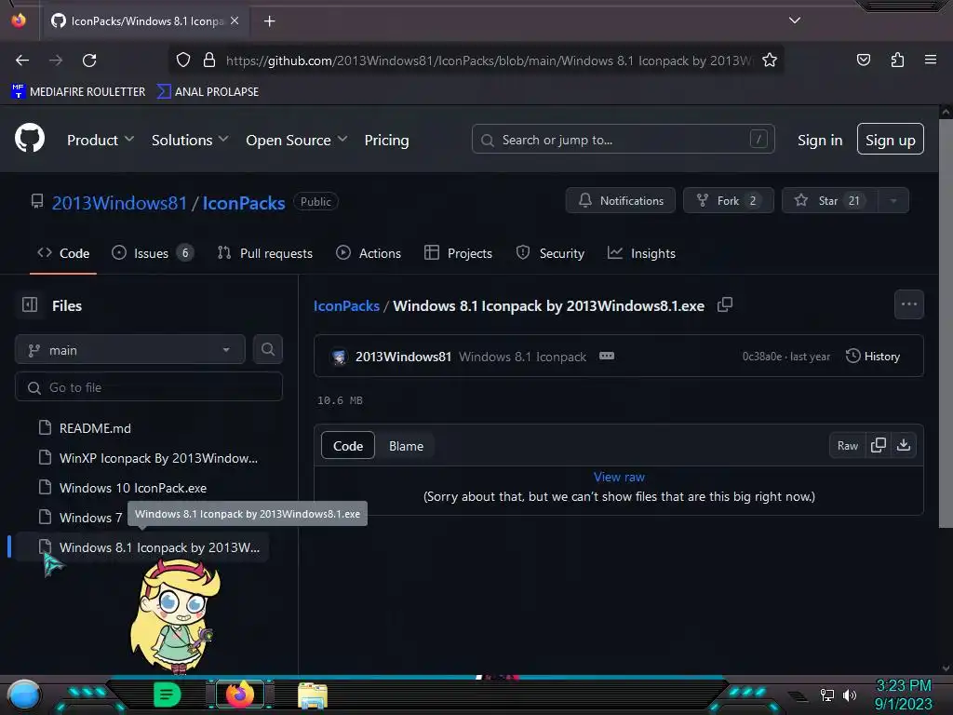
Task: Download the raw file icon
Action: [x=903, y=445]
